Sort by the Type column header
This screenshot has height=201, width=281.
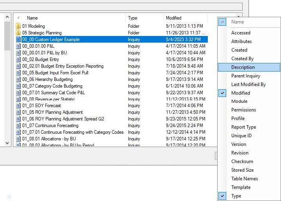coord(133,18)
